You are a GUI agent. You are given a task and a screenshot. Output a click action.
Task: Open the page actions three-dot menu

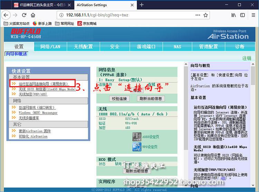pos(198,15)
